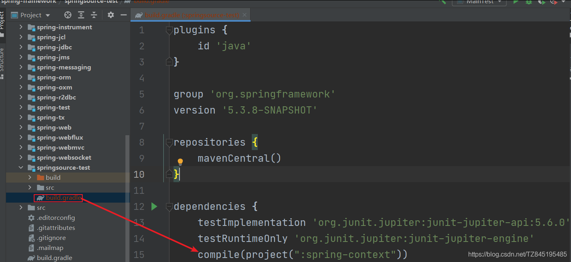Open the Structure side tool window tab
The width and height of the screenshot is (571, 262).
point(2,60)
